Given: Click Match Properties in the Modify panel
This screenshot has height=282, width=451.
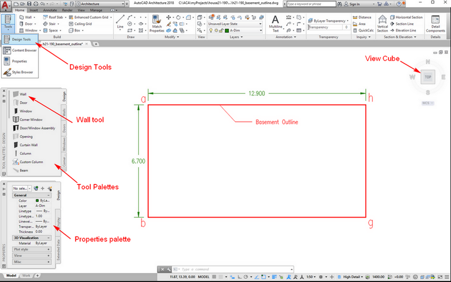Looking at the screenshot, I should tap(157, 24).
